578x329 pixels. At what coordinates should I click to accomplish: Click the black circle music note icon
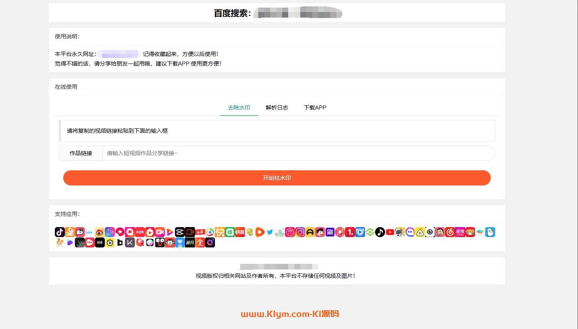380,232
